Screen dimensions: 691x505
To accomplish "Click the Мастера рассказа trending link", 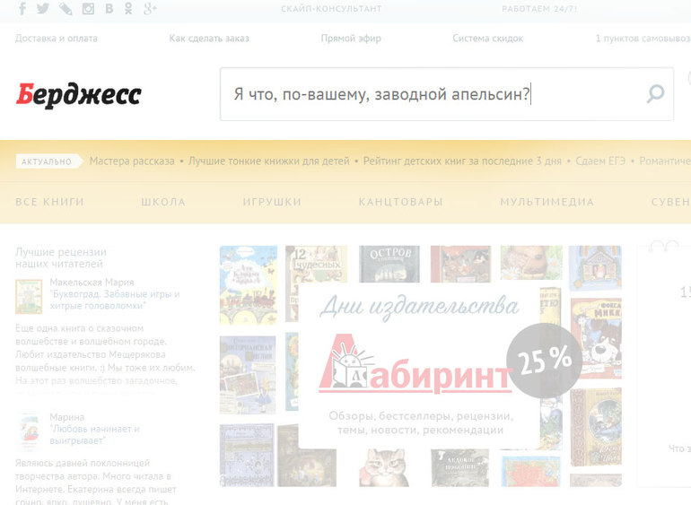I will coord(132,161).
